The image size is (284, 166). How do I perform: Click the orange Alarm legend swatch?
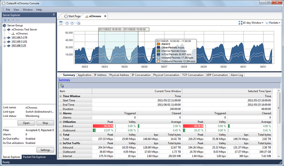(158, 44)
